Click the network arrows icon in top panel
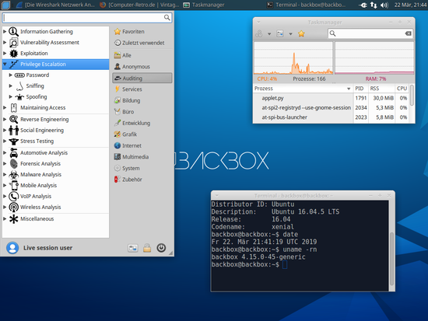The image size is (428, 321). 374,5
